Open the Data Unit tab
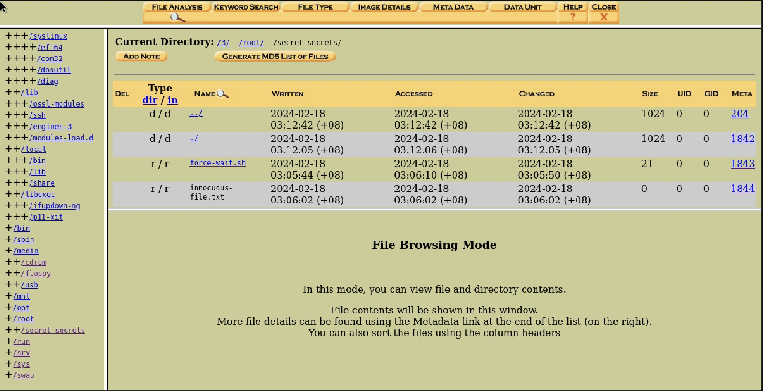The height and width of the screenshot is (391, 763). tap(522, 7)
